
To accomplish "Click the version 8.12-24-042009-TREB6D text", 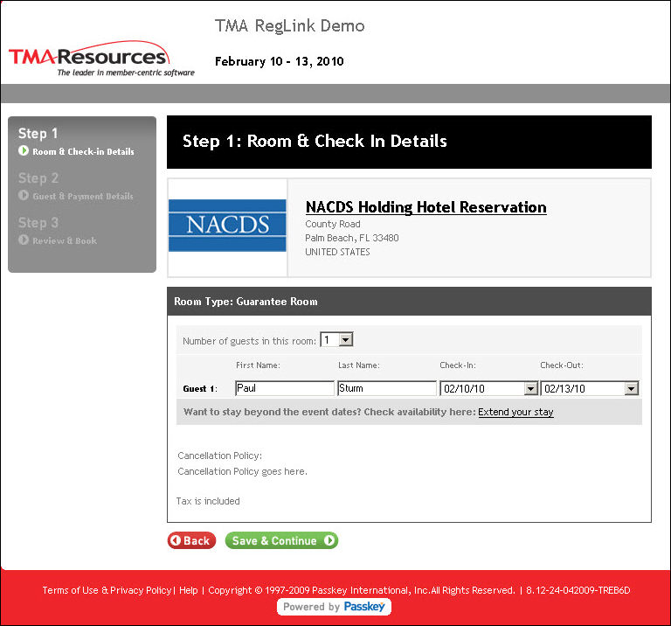I will pos(578,590).
